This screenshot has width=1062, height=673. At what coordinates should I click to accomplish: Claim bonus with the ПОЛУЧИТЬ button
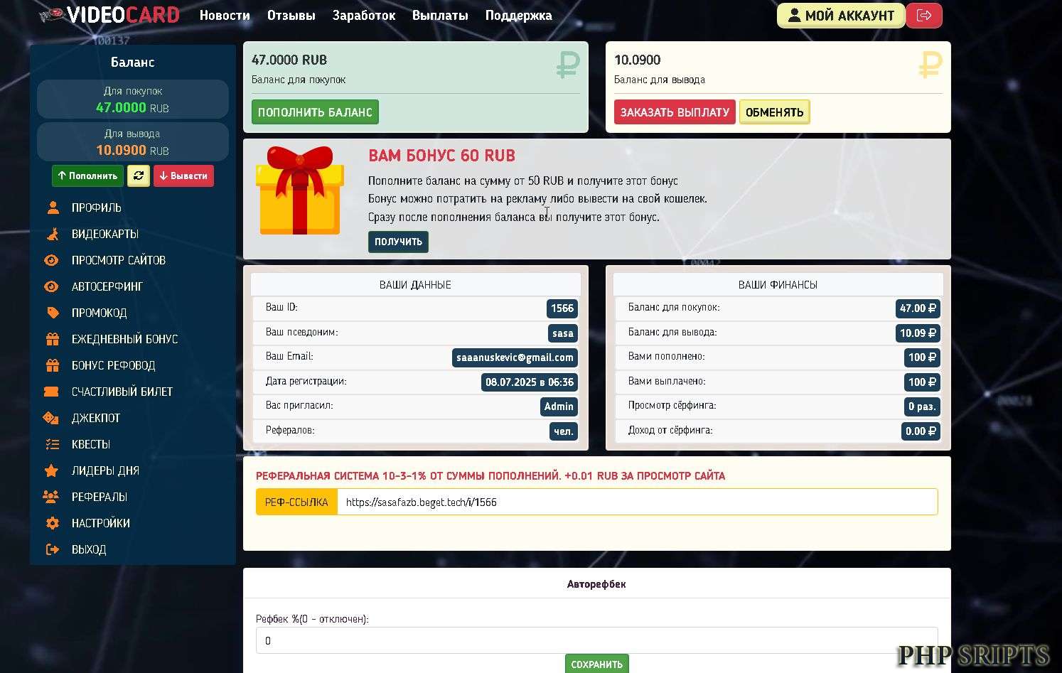tap(398, 242)
